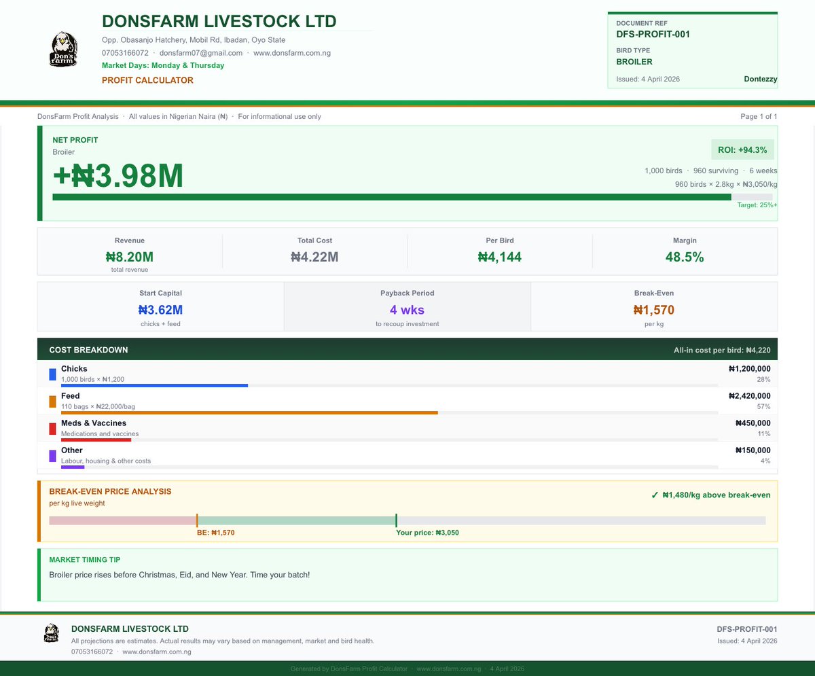Viewport: 815px width, 676px height.
Task: Click the ROI: +94.3% badge
Action: (x=742, y=150)
